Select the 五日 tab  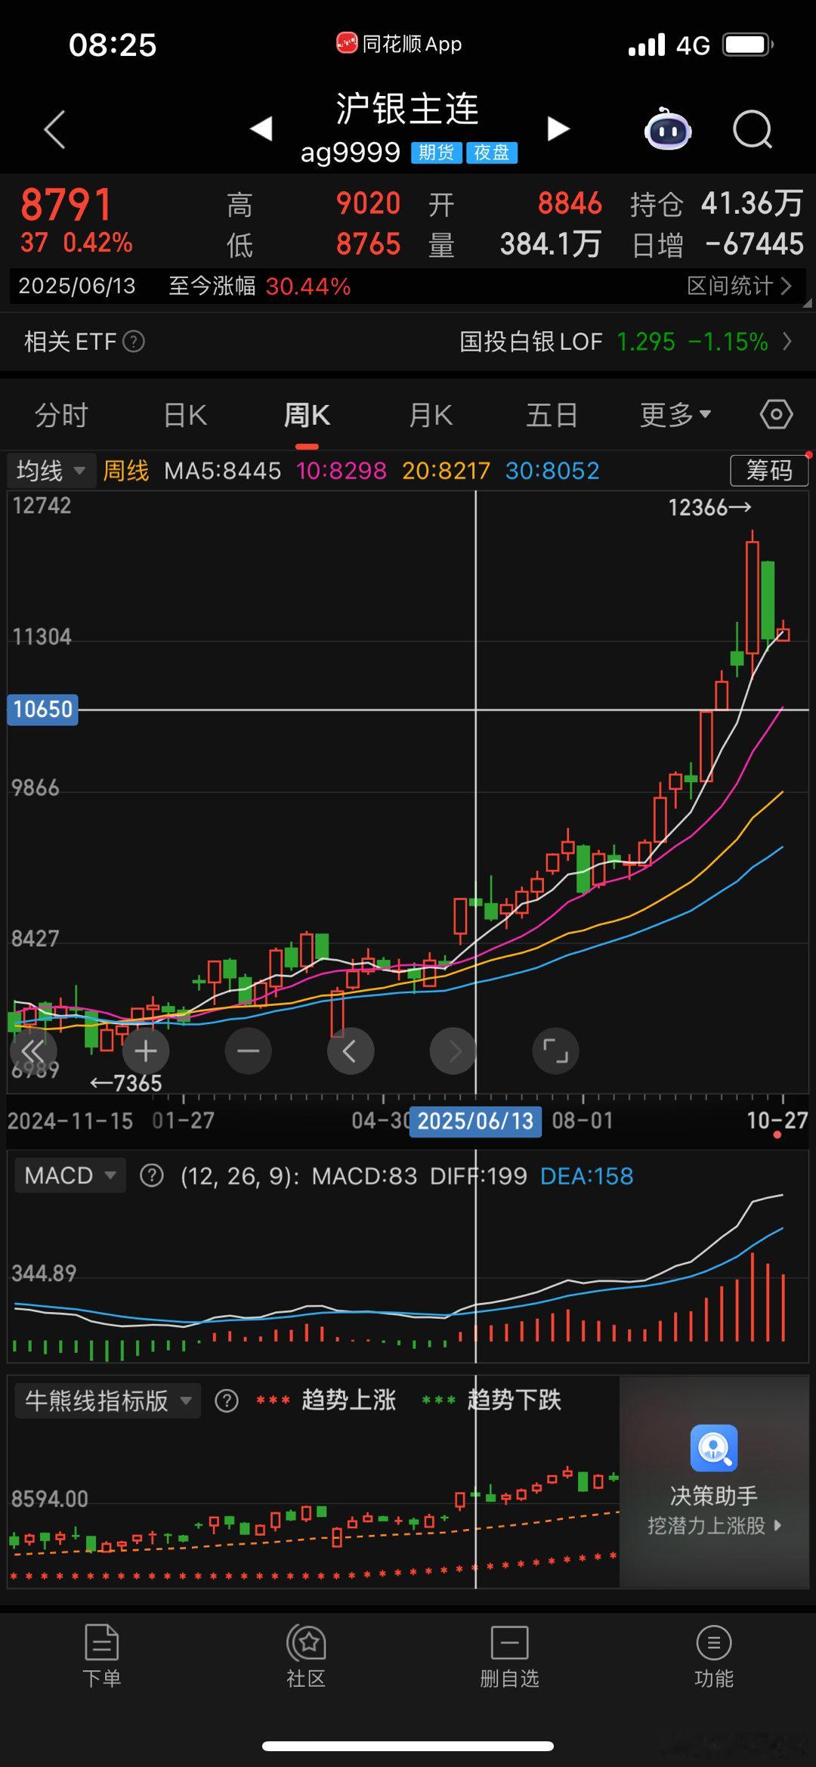552,414
